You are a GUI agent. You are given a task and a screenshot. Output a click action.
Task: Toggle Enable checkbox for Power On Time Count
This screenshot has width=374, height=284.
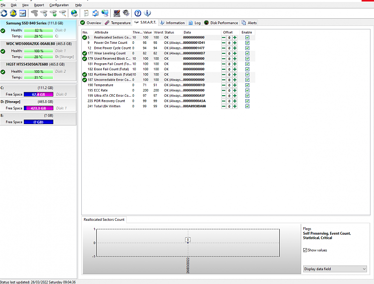coord(247,43)
